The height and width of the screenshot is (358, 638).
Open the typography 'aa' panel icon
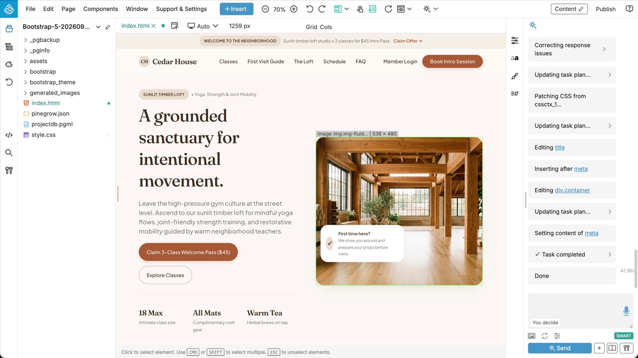coord(515,58)
